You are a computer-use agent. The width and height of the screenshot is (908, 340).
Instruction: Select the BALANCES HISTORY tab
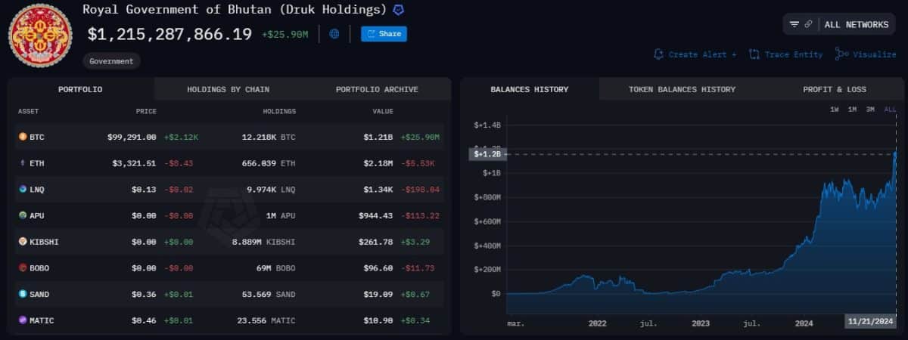point(530,89)
